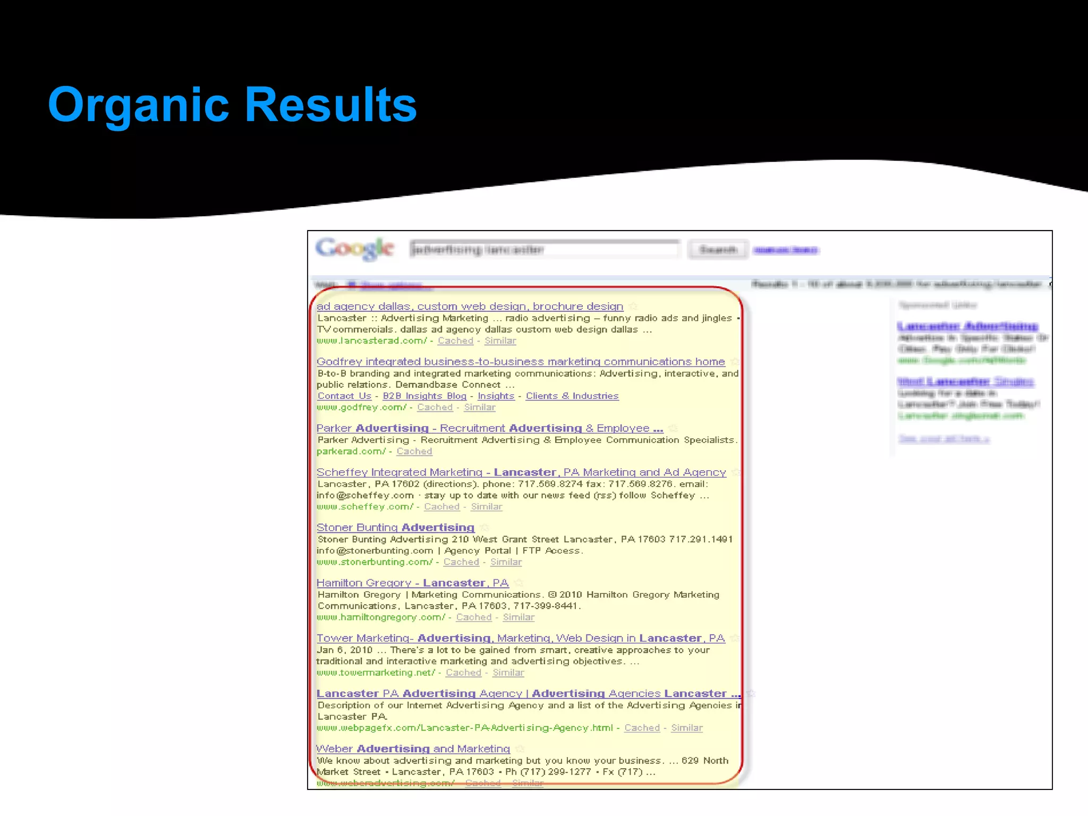
Task: Open the Cached link for www.lancasterad.com
Action: 455,341
